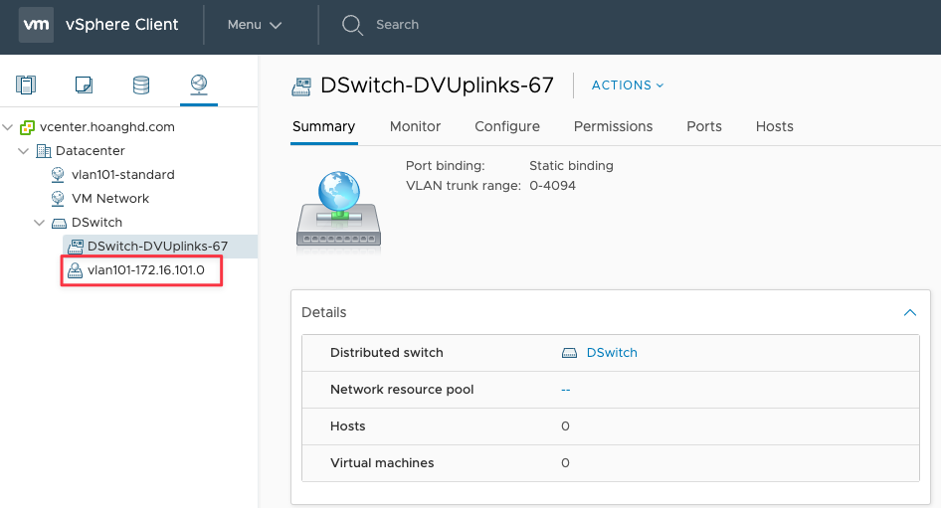Click the DSwitch icon in Details row
This screenshot has height=508, width=941.
(569, 353)
